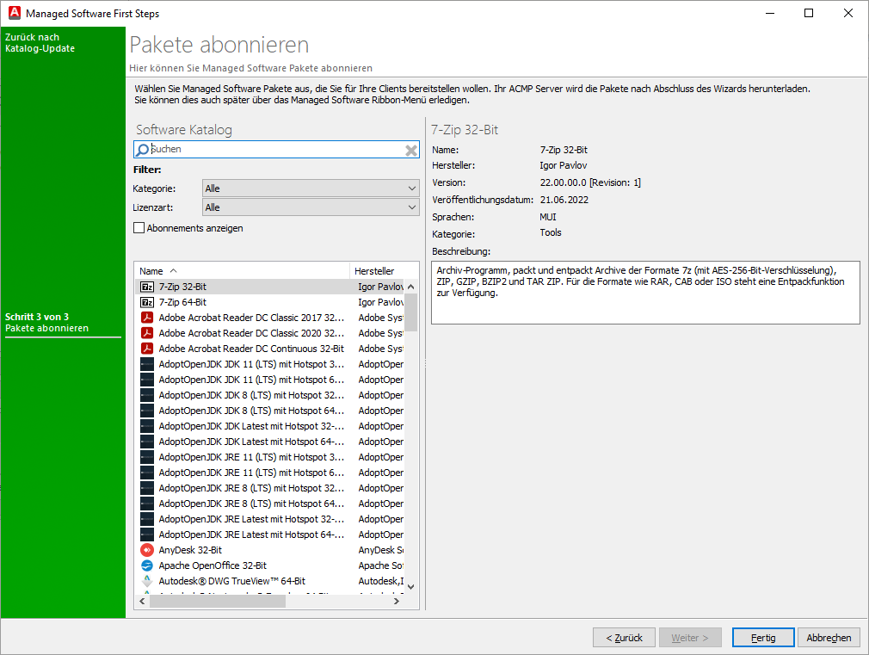This screenshot has height=655, width=869.
Task: Click the 7-Zip 32-Bit application icon
Action: [146, 287]
